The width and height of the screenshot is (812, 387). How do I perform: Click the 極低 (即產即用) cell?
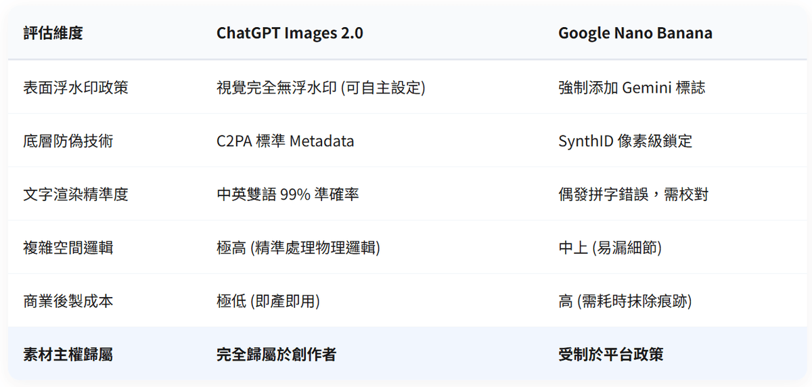tap(268, 301)
